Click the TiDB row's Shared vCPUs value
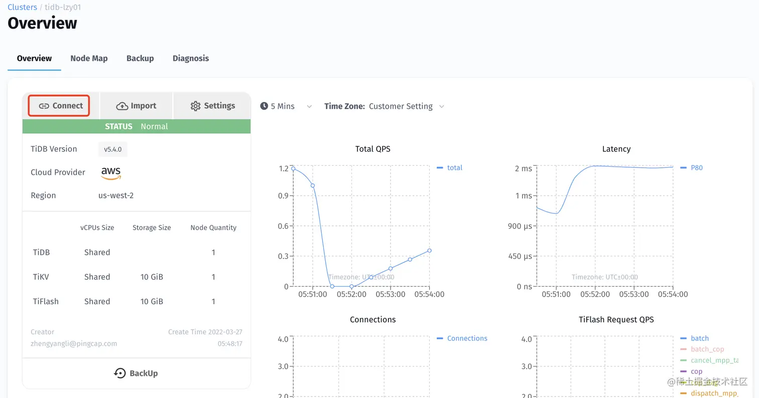This screenshot has height=398, width=759. coord(97,252)
